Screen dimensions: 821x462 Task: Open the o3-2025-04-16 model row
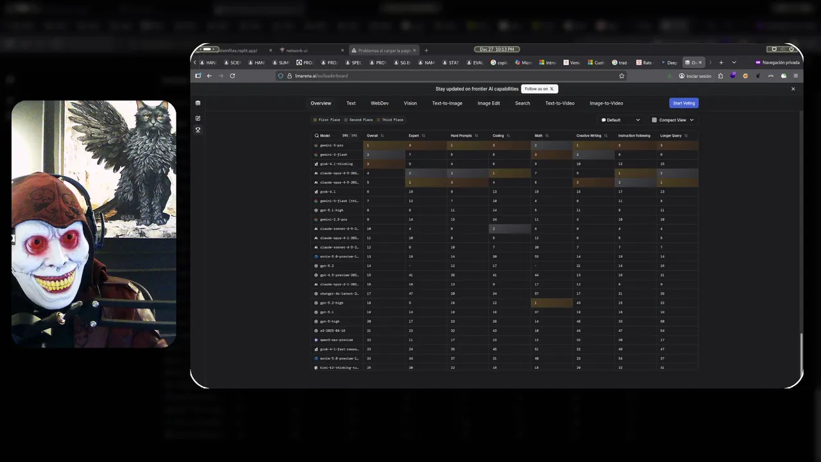pos(505,330)
